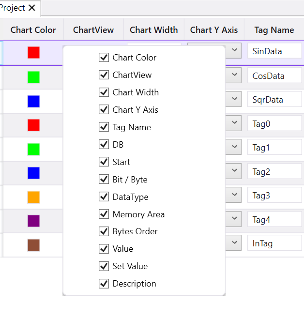The width and height of the screenshot is (304, 318).
Task: Pick the green color swatch for Tag1
Action: click(x=34, y=149)
